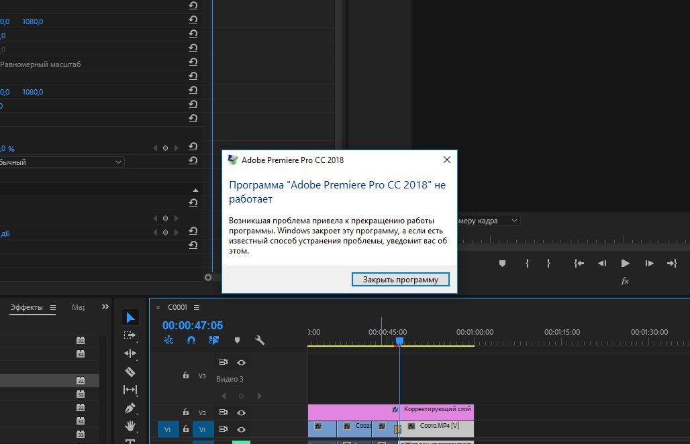The image size is (690, 444).
Task: Select the Selection tool arrow
Action: 130,317
